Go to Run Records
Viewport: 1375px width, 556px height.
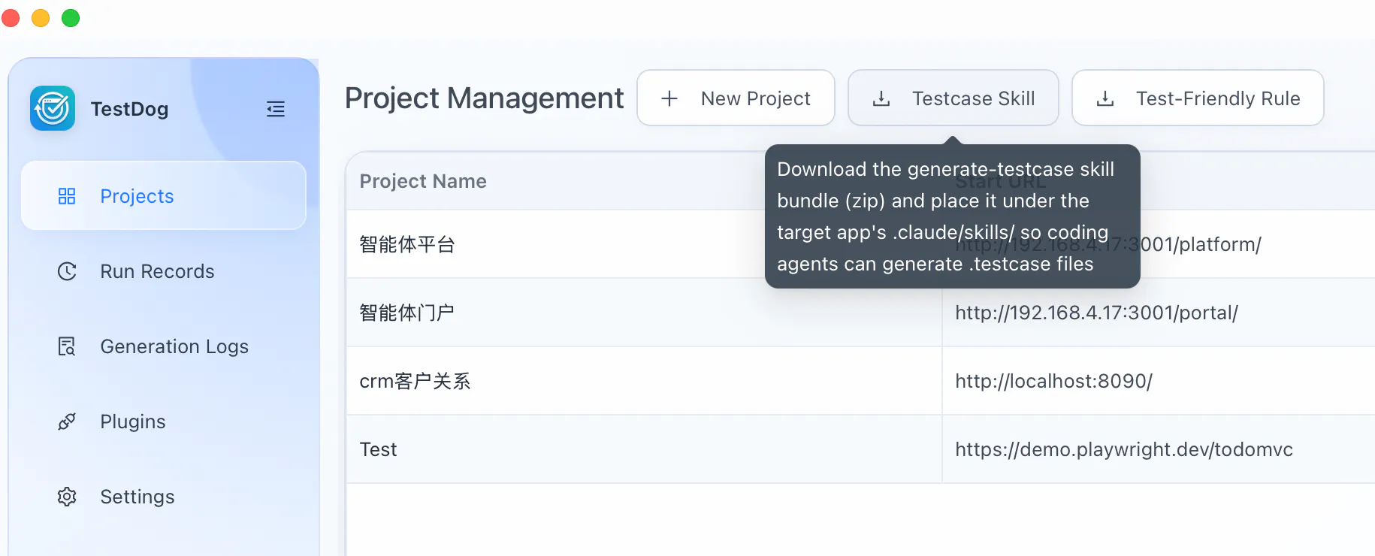pyautogui.click(x=164, y=271)
